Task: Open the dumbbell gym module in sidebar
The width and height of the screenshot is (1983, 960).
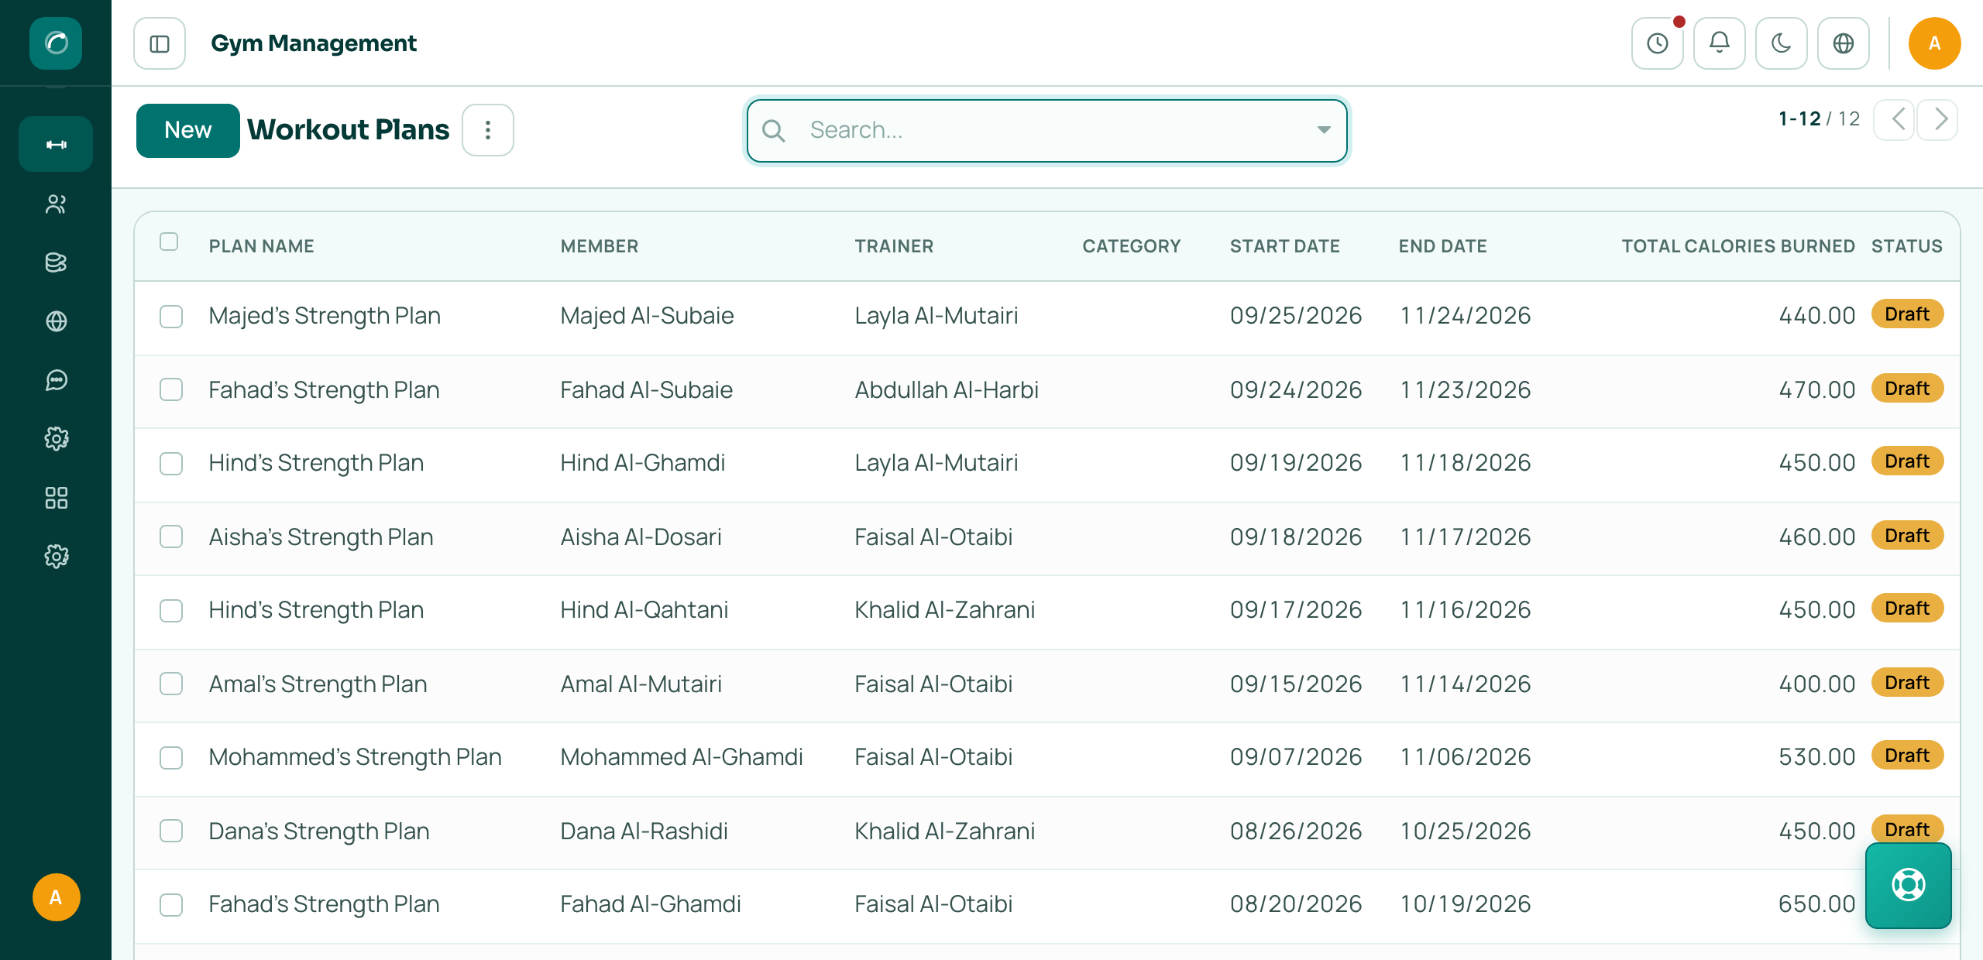Action: click(56, 144)
